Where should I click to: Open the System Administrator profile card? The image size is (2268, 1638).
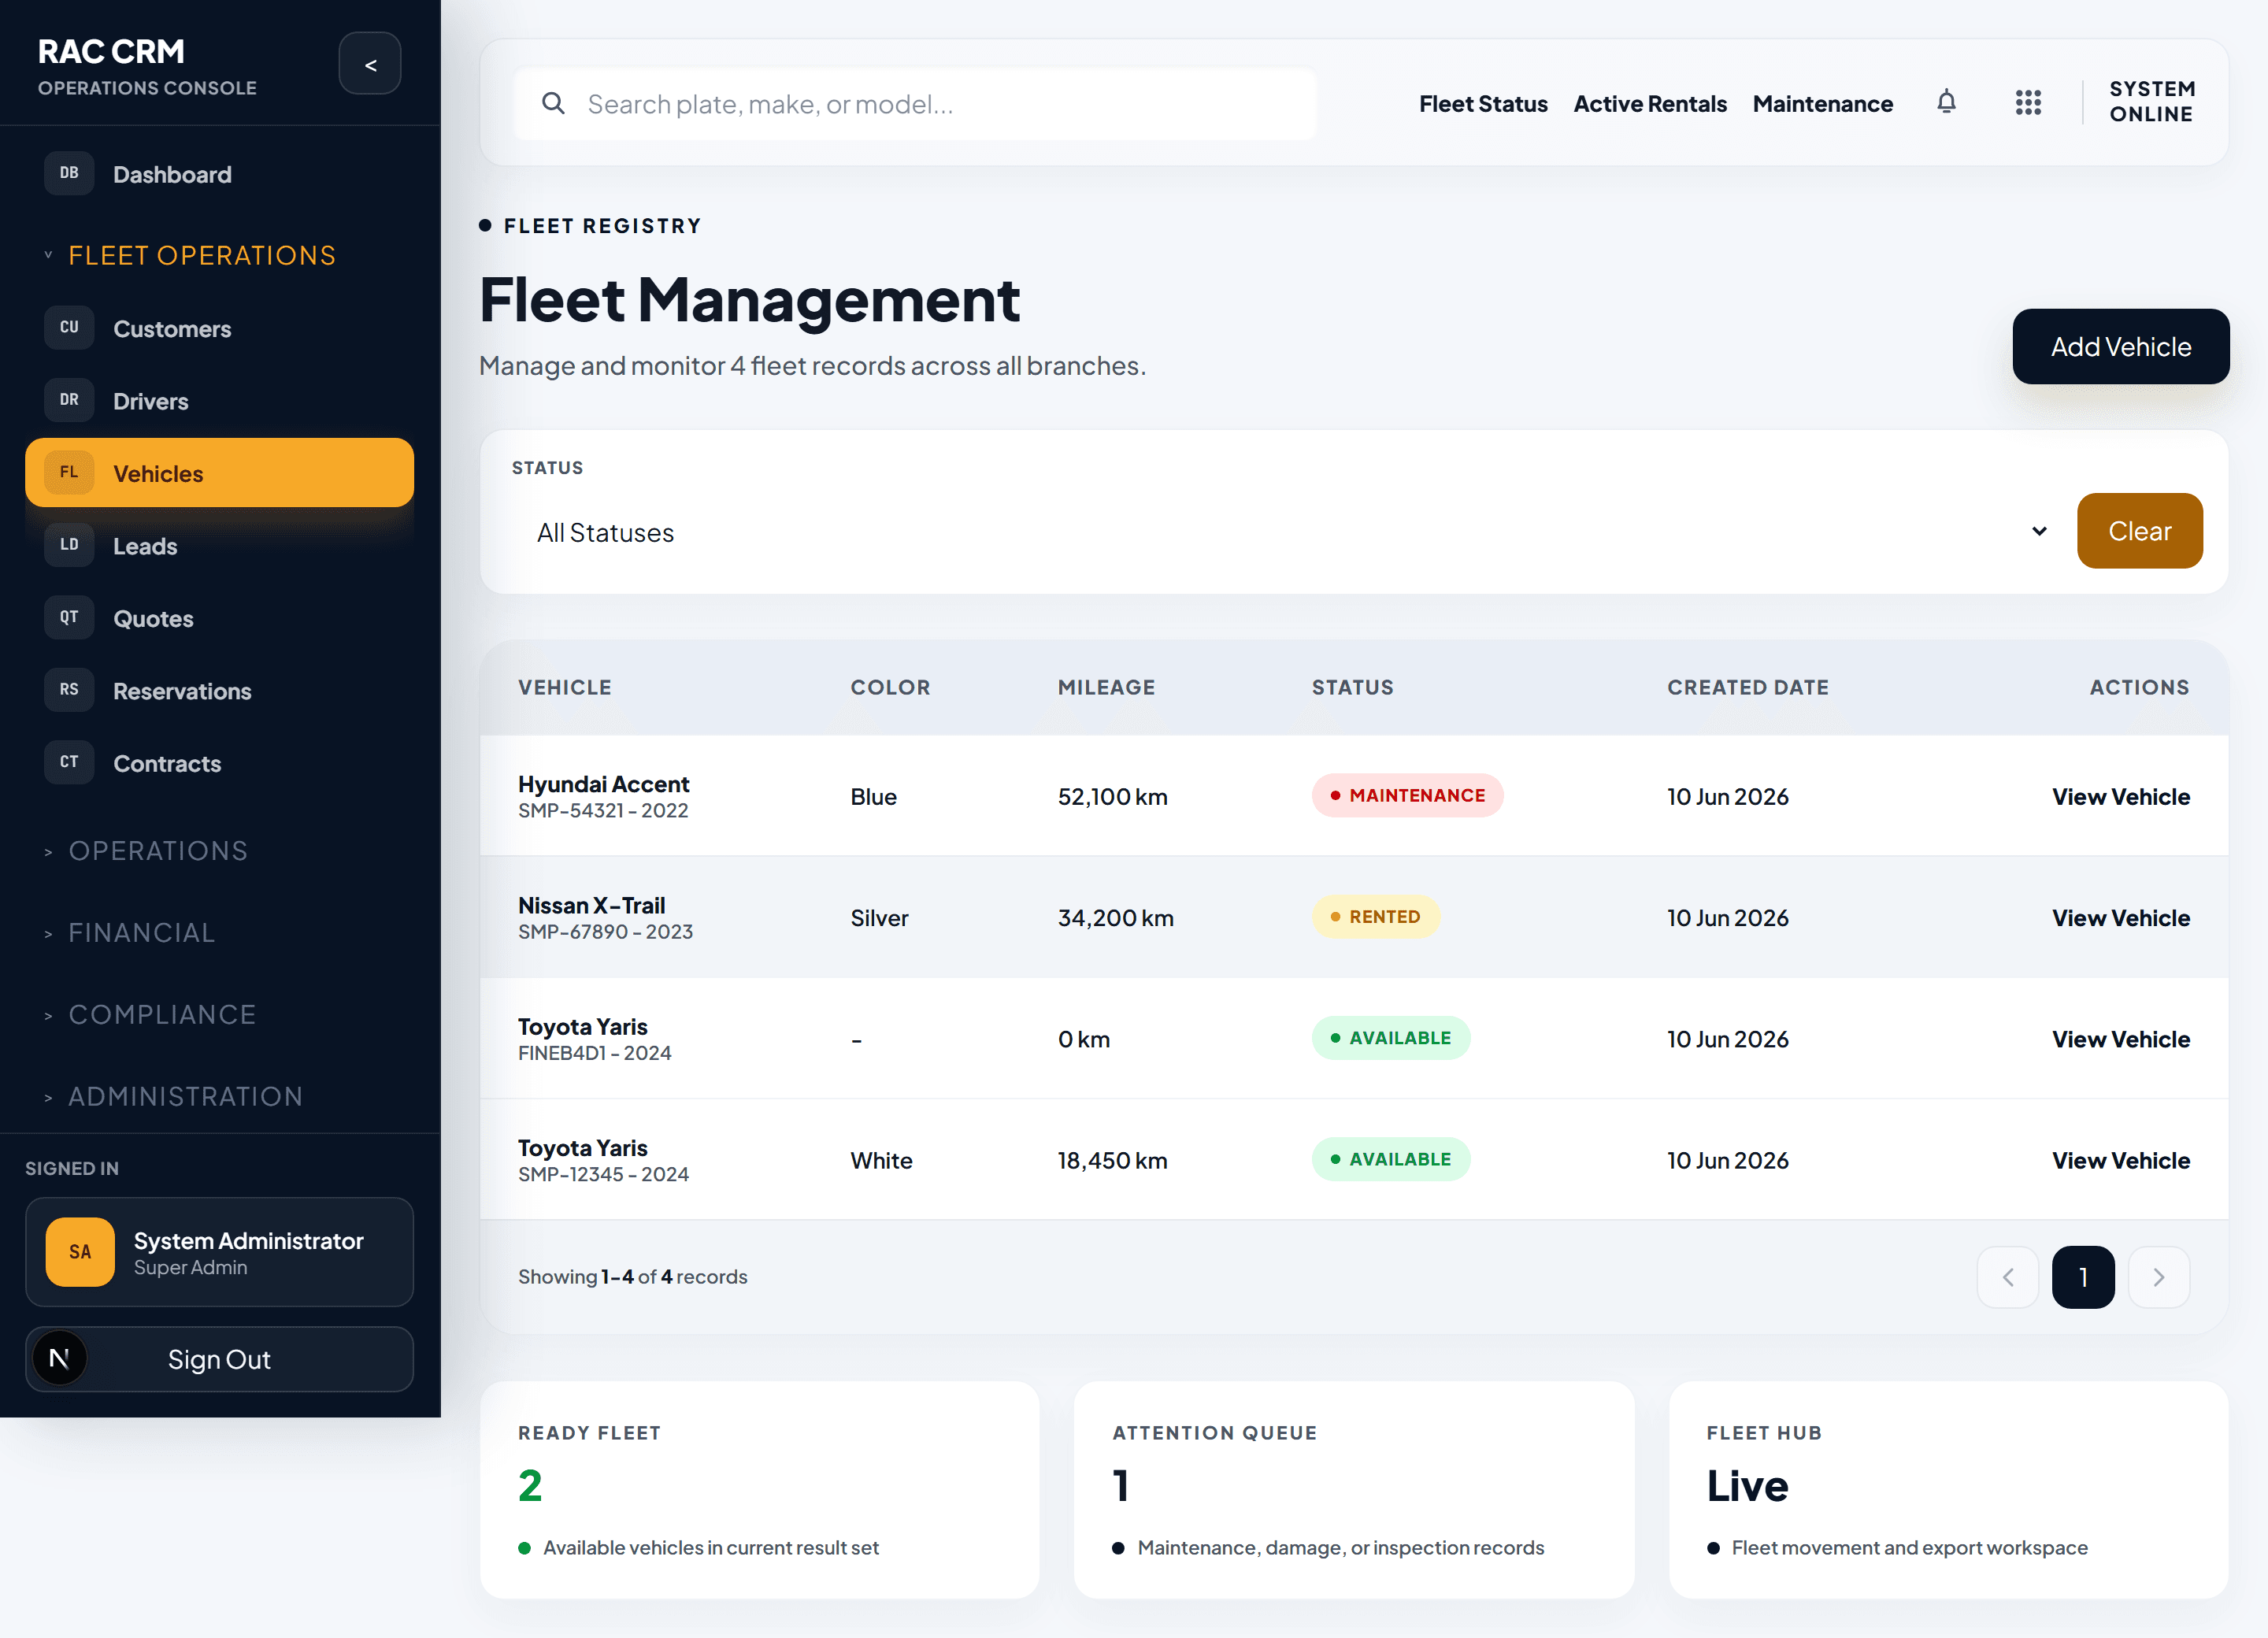click(x=219, y=1252)
